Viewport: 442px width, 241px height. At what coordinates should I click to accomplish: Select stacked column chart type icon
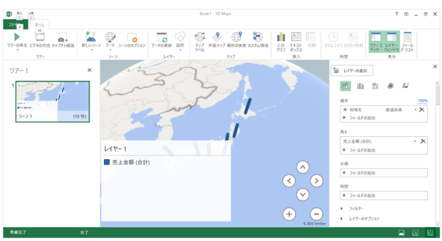[x=346, y=86]
